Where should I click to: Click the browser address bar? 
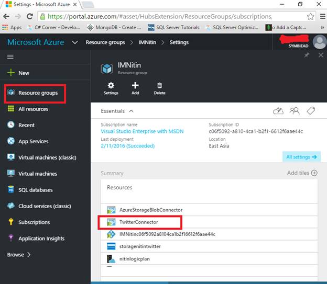point(171,16)
